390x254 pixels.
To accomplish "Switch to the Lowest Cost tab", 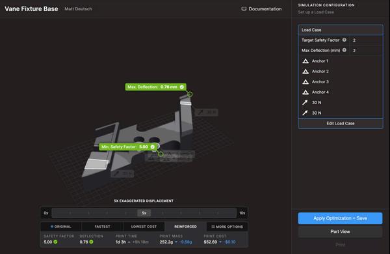I will click(144, 227).
